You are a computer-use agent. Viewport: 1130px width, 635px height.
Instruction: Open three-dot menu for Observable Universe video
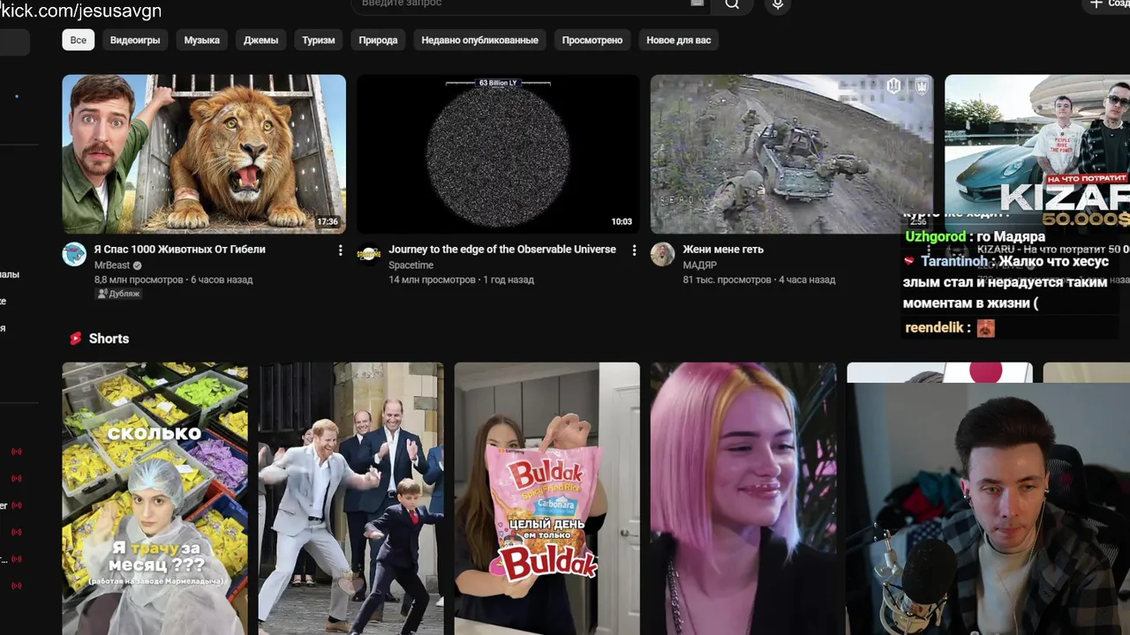point(634,250)
